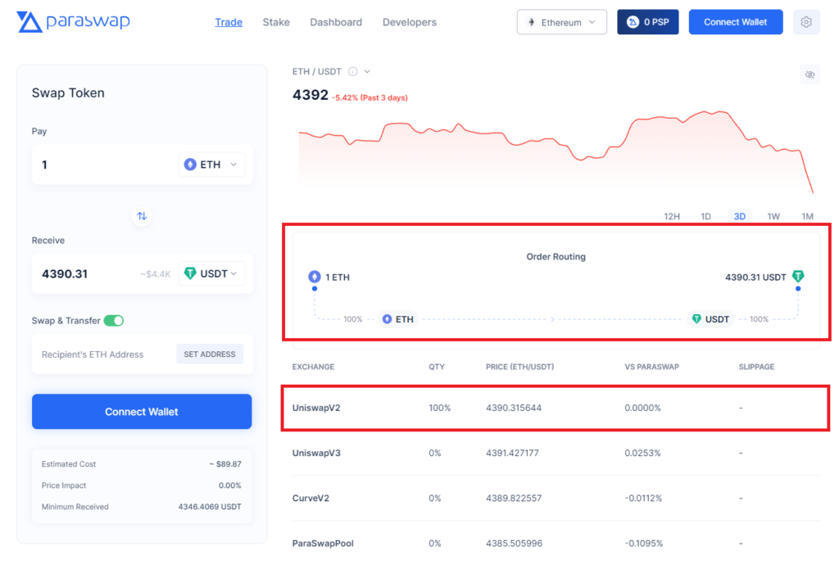Image resolution: width=839 pixels, height=564 pixels.
Task: Open the Ethereum network dropdown
Action: click(x=562, y=22)
